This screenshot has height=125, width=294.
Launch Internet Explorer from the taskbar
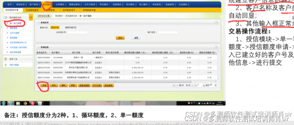point(11,103)
